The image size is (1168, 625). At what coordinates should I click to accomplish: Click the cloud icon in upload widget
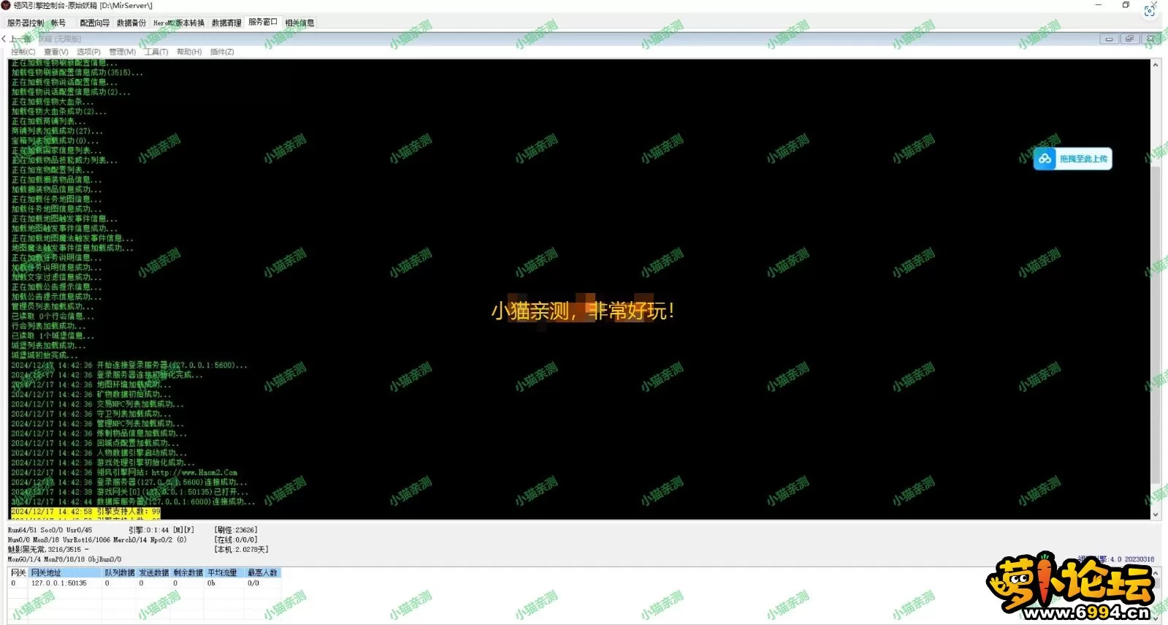(1045, 159)
